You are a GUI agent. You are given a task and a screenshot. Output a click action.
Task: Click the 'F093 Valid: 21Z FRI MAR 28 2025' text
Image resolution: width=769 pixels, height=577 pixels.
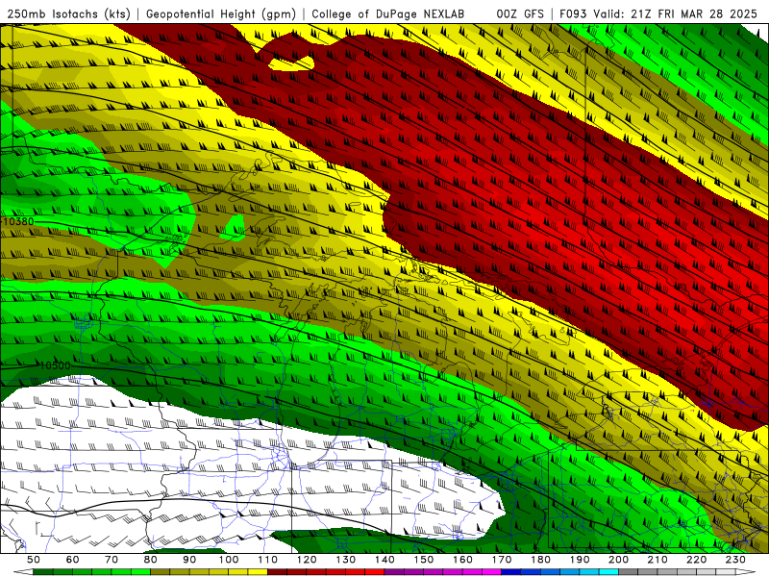[658, 14]
